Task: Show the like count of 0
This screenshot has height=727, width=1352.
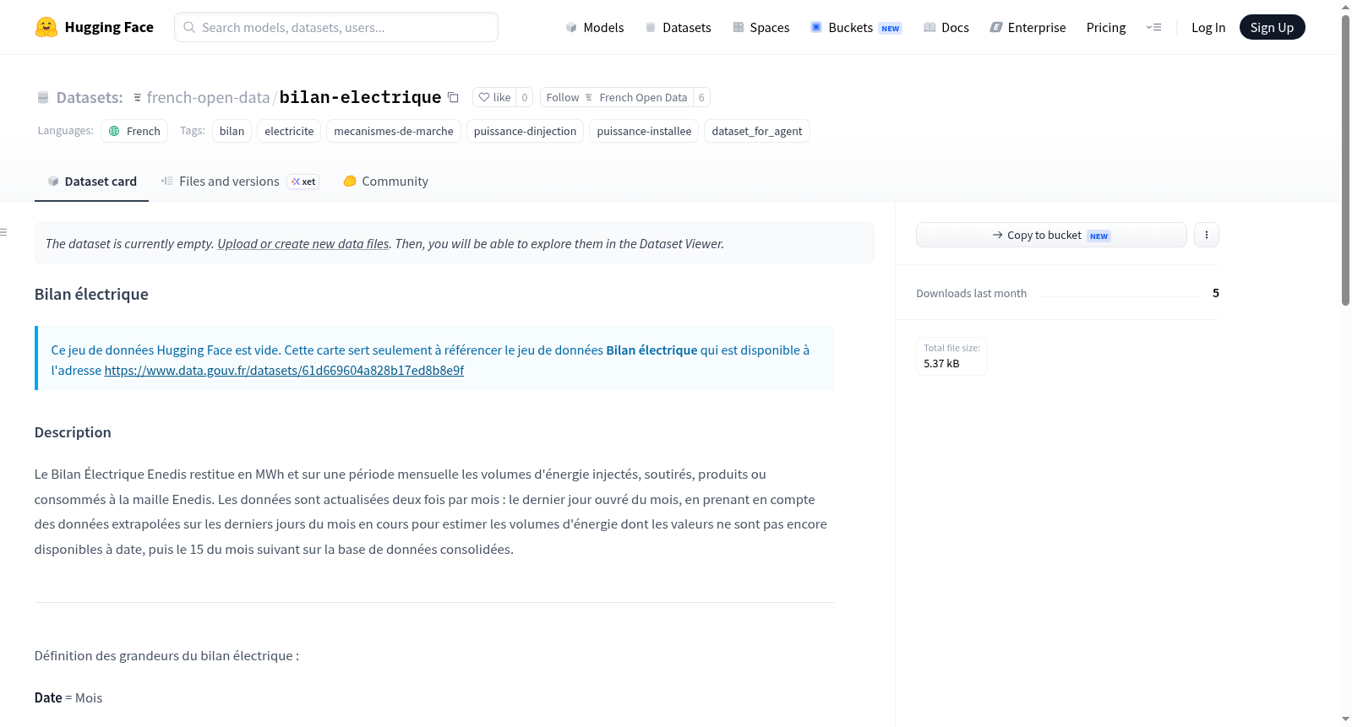Action: pos(525,97)
